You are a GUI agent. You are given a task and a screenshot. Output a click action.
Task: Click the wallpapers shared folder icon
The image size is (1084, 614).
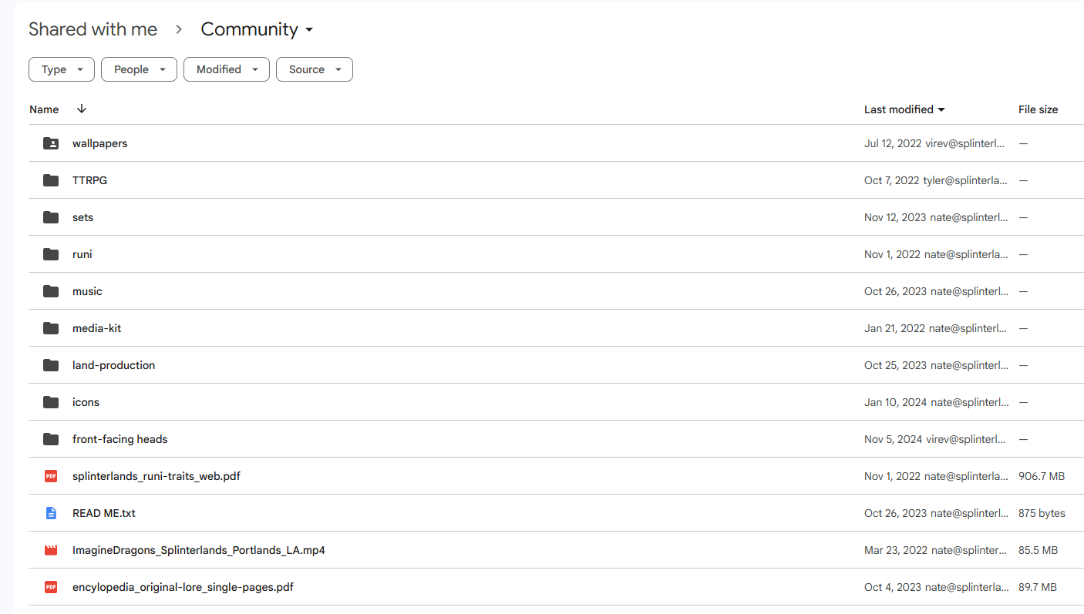[x=51, y=143]
